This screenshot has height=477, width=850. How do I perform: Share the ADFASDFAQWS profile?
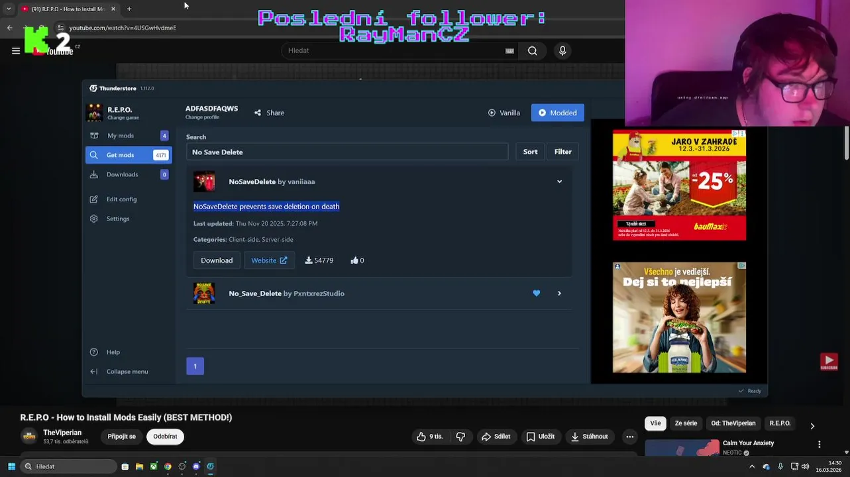click(x=269, y=113)
